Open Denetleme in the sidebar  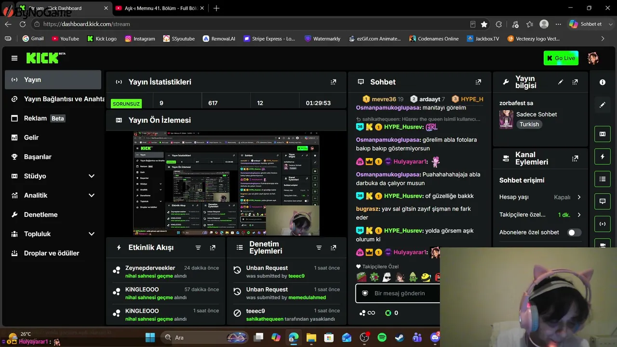click(53, 214)
